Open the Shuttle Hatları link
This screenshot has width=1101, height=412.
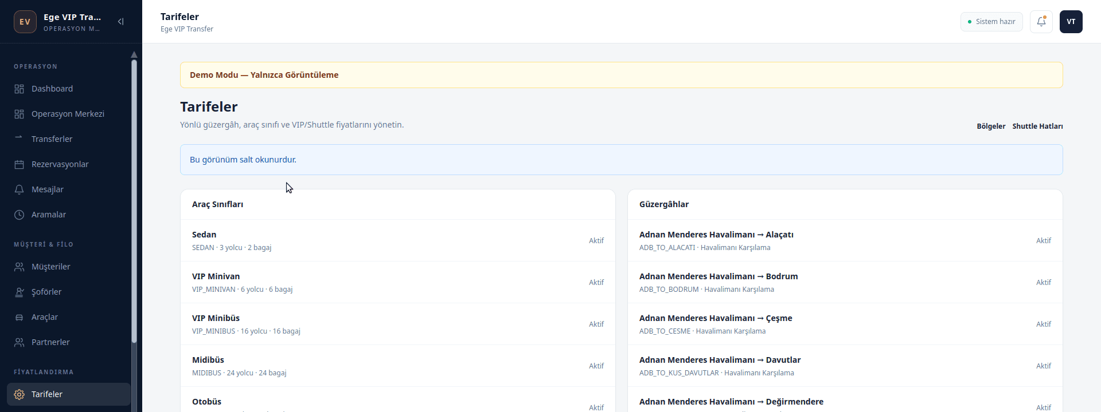[x=1037, y=126]
